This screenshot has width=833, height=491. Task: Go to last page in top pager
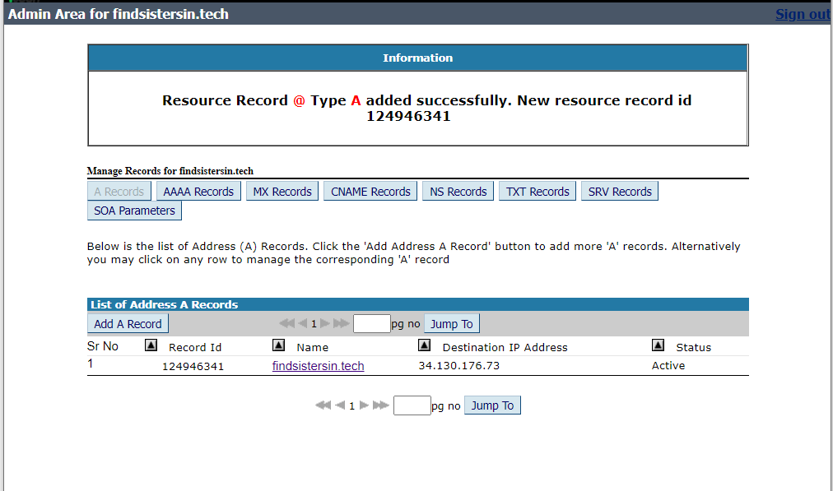coord(341,323)
